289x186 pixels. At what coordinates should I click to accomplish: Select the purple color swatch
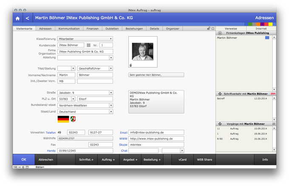pos(262,24)
